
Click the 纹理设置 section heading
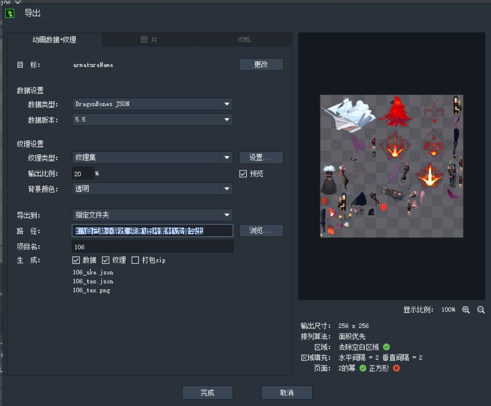click(x=30, y=144)
